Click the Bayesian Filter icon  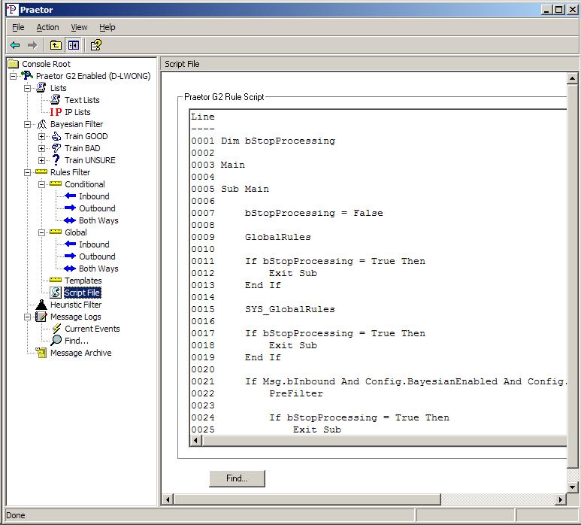(41, 124)
